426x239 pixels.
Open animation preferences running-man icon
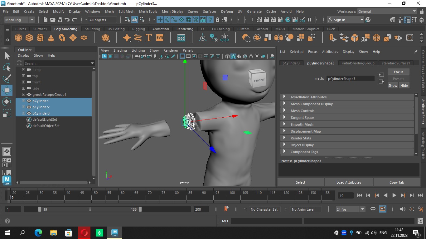pyautogui.click(x=420, y=209)
